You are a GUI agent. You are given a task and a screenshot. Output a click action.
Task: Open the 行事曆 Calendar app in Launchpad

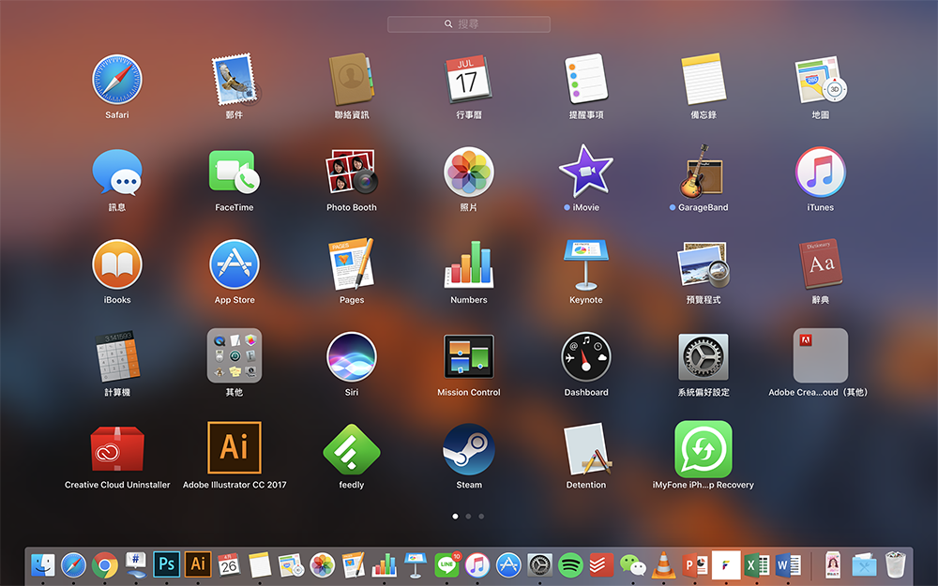pyautogui.click(x=468, y=80)
